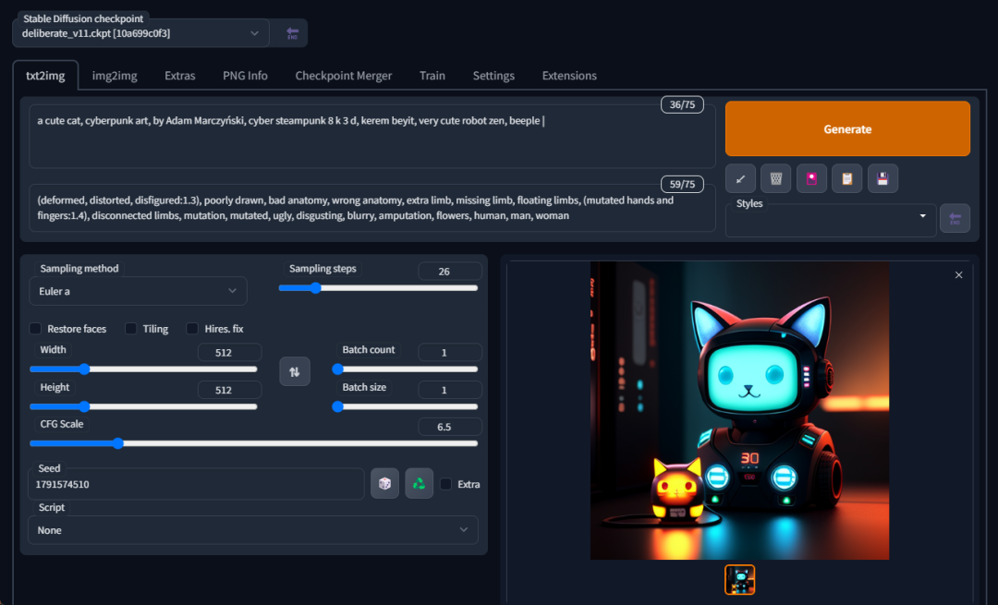Enable the Hires. fix checkbox
This screenshot has height=605, width=998.
tap(192, 328)
